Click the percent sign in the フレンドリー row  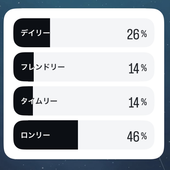tap(144, 68)
